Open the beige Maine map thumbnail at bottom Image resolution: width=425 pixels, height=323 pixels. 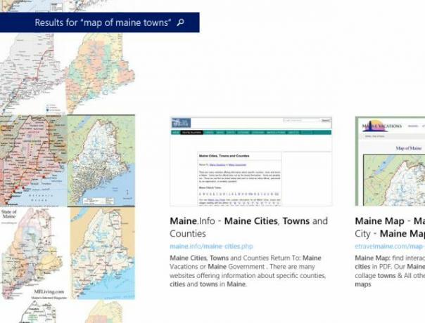pos(104,312)
